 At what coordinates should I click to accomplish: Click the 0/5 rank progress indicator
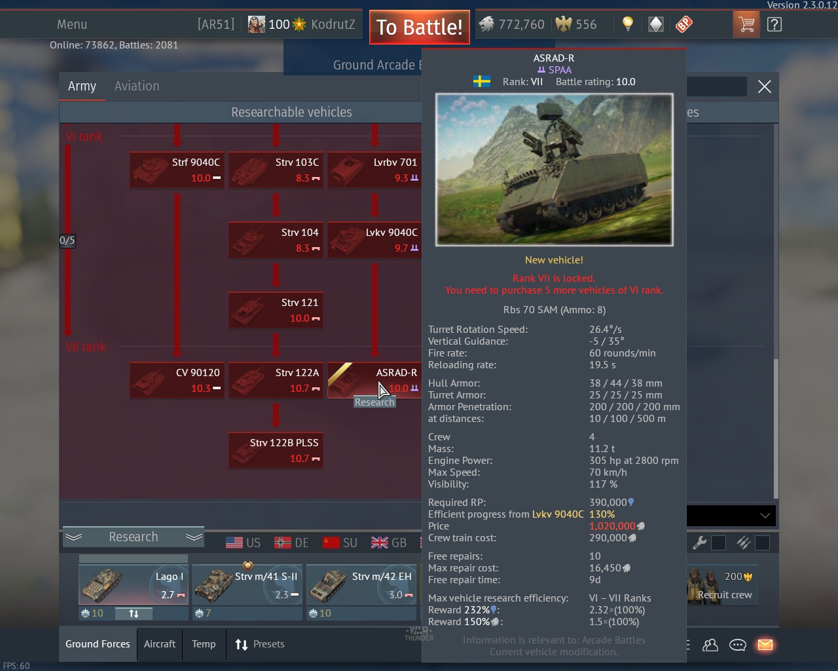click(x=67, y=240)
